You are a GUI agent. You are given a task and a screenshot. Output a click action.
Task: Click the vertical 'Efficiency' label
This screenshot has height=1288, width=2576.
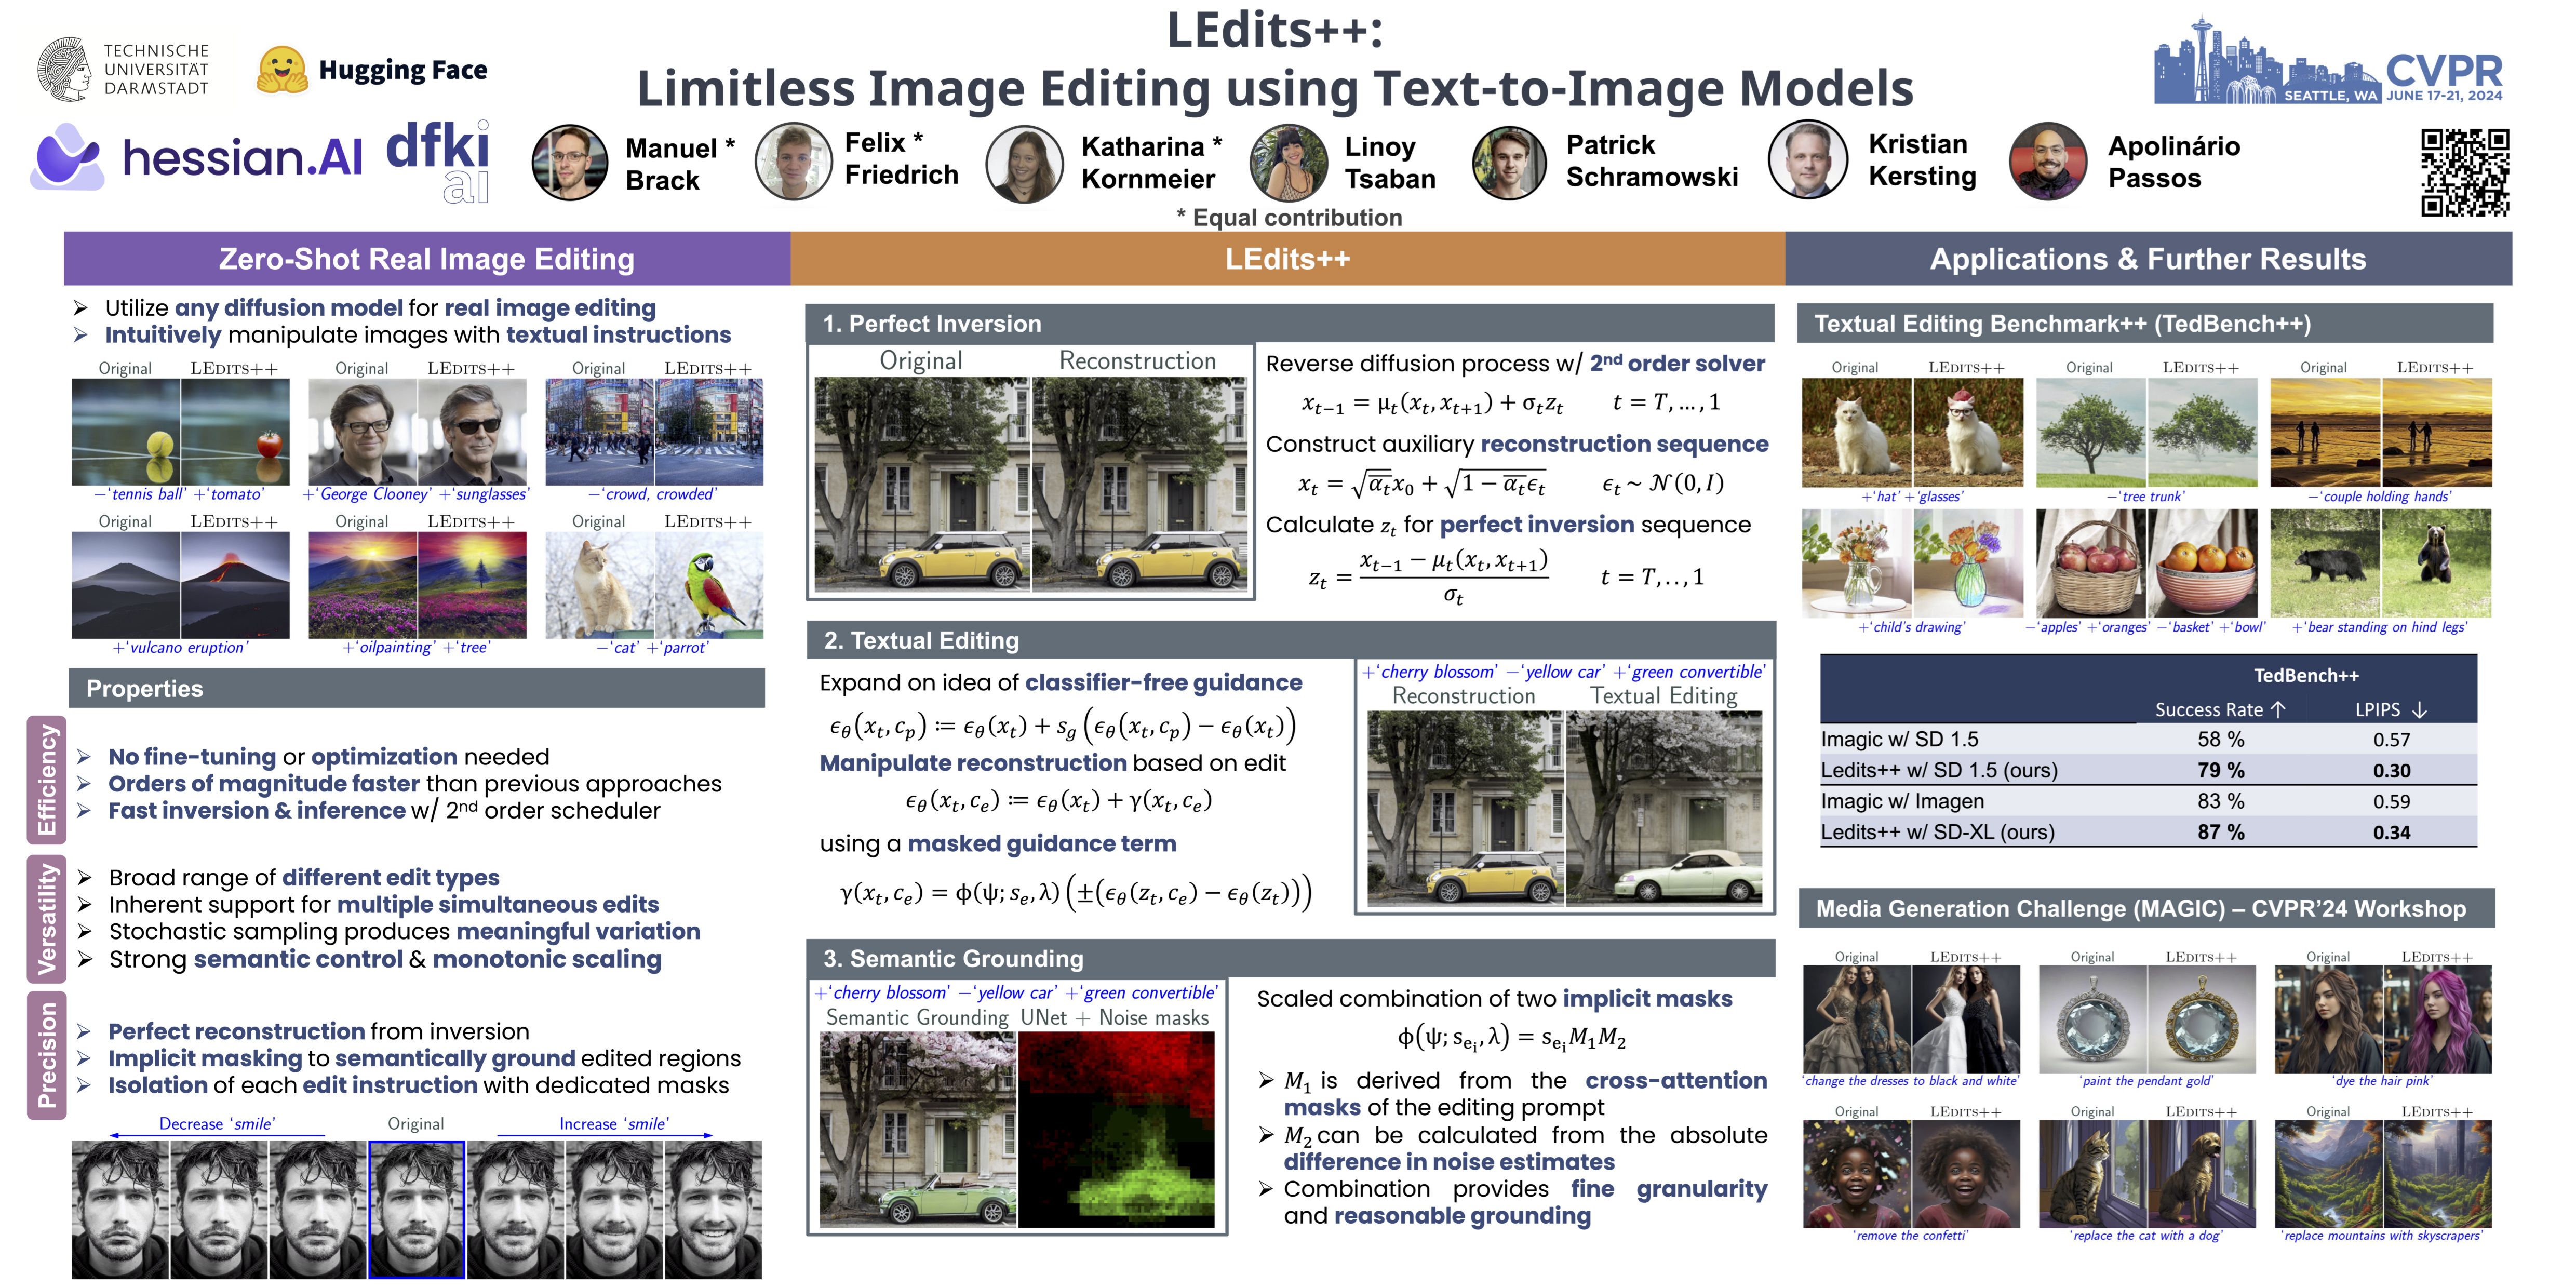tap(47, 780)
